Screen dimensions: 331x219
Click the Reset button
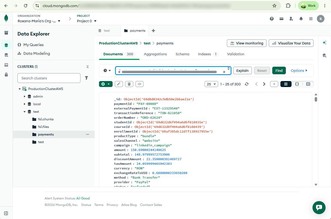[x=262, y=70]
